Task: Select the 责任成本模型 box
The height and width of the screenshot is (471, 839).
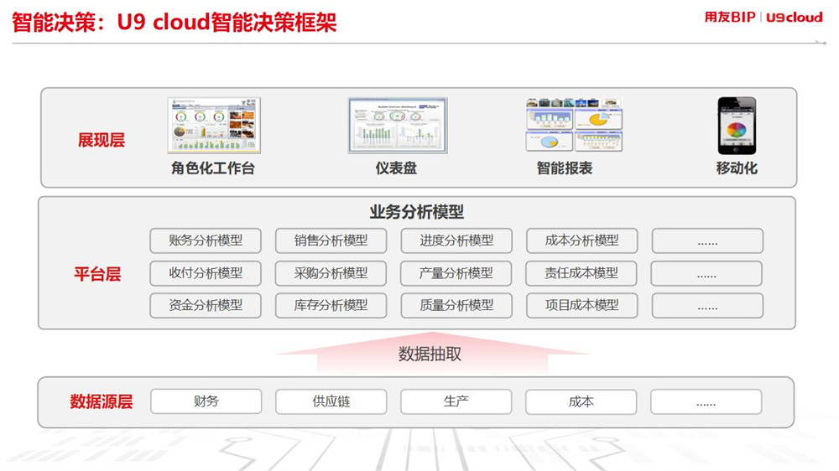Action: tap(581, 273)
